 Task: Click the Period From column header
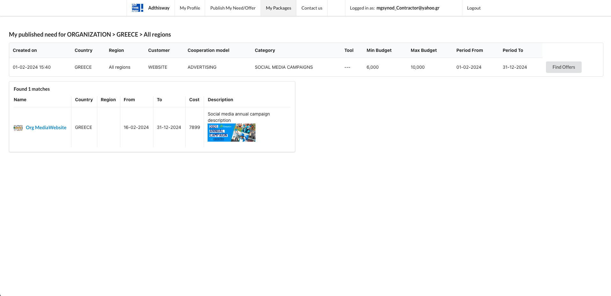(469, 50)
